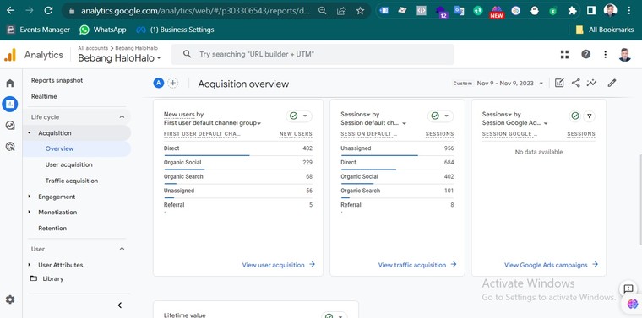Screen dimensions: 642x318
Task: Open the Explore icon in left rail
Action: tap(10, 126)
